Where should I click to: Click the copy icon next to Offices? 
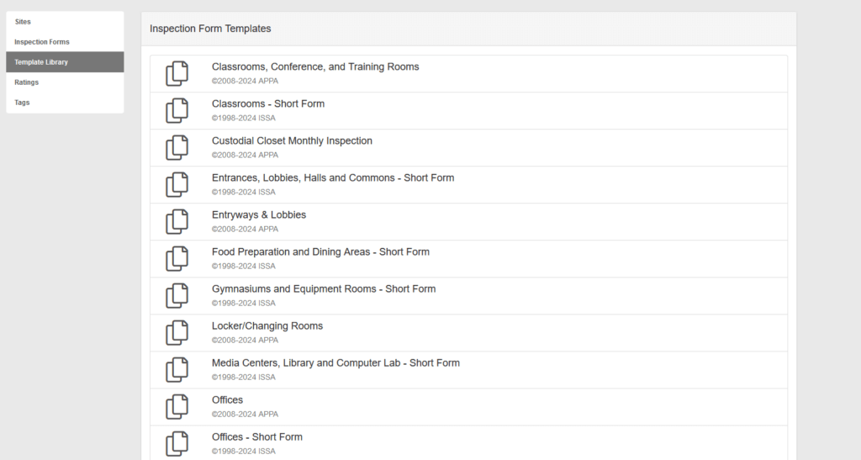point(177,407)
